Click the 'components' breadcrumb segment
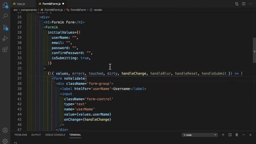The image size is (256, 144). (28, 10)
